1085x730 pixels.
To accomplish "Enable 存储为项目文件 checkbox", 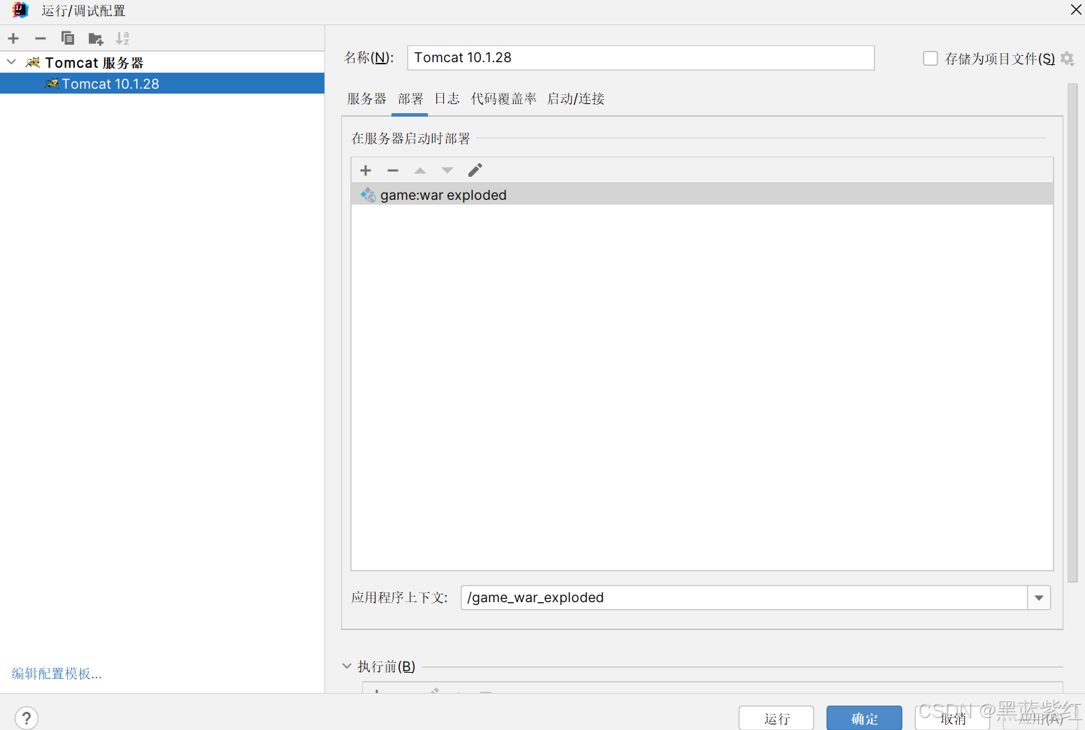I will 930,59.
